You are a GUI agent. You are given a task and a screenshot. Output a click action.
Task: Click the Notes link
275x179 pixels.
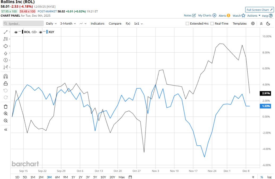(188, 15)
